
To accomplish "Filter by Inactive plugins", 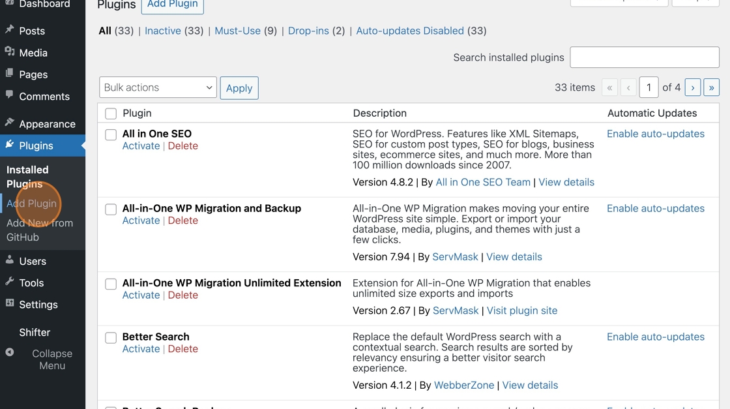I will (162, 31).
